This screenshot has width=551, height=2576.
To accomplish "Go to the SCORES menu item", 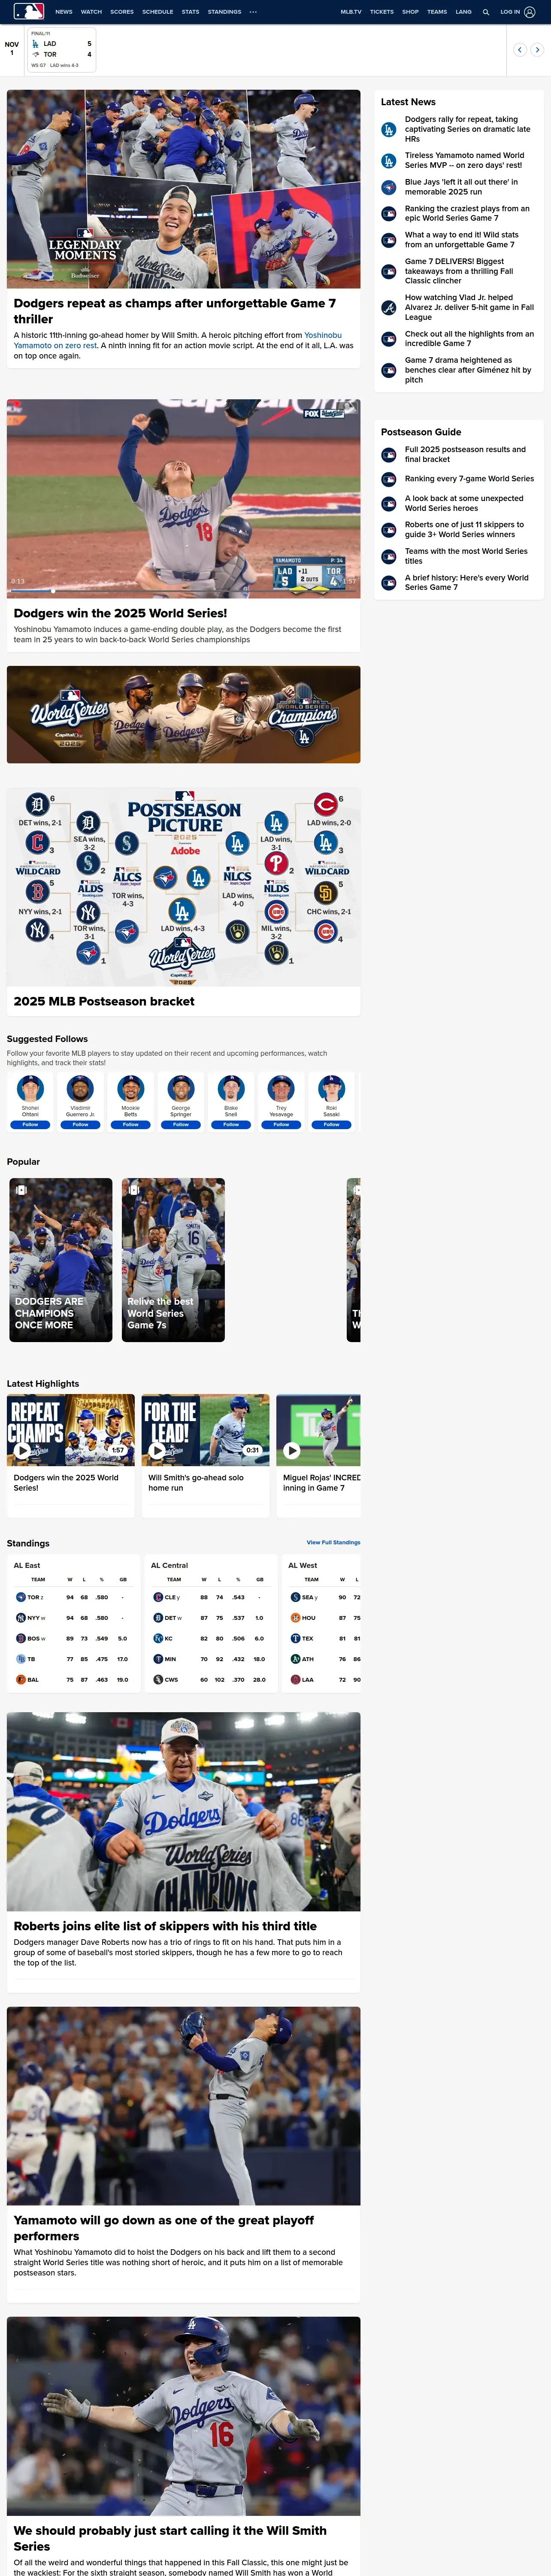I will [x=122, y=12].
